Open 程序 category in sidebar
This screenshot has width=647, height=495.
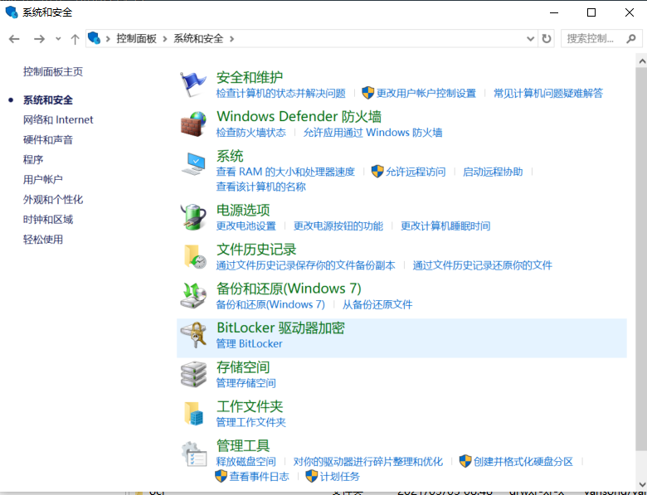pyautogui.click(x=33, y=160)
